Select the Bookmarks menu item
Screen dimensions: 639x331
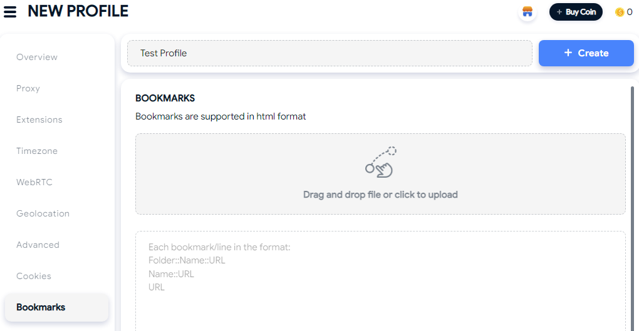click(57, 307)
